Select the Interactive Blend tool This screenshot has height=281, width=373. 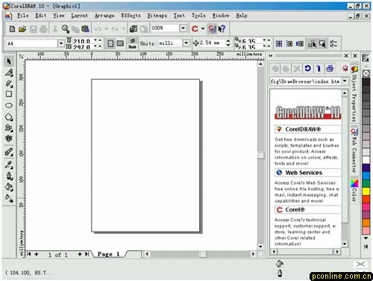tap(9, 152)
